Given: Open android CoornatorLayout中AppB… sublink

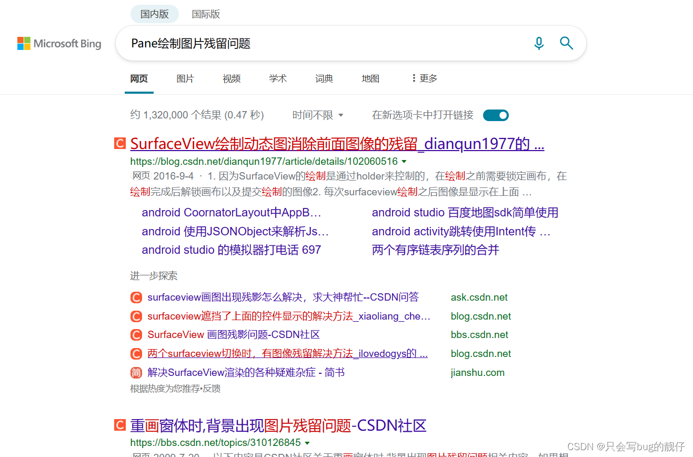Looking at the screenshot, I should click(232, 213).
